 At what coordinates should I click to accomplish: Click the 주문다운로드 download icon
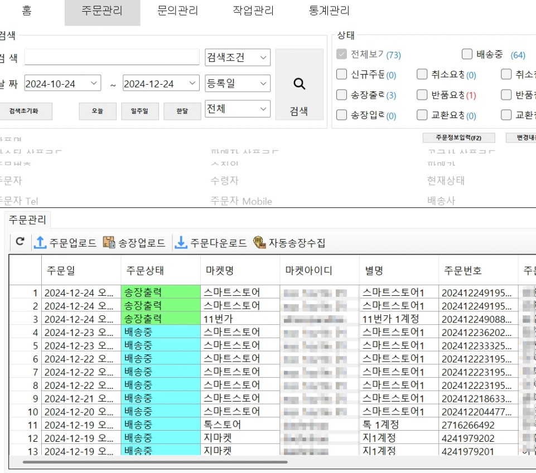(x=181, y=242)
